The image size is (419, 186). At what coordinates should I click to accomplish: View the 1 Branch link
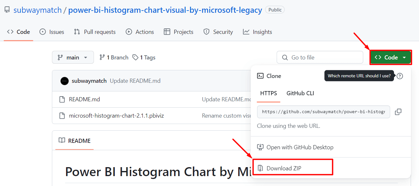[114, 58]
